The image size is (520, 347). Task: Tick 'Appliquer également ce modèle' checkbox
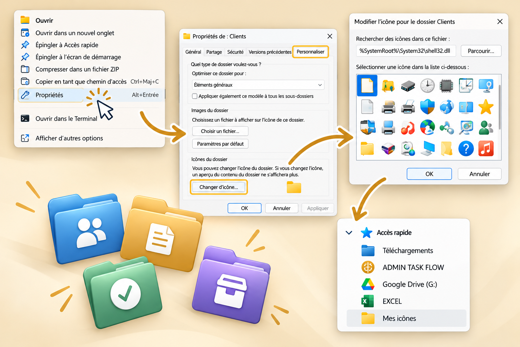[x=195, y=96]
